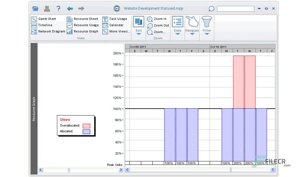Open the Zoom... dialog
The image size is (307, 177).
(x=156, y=32)
